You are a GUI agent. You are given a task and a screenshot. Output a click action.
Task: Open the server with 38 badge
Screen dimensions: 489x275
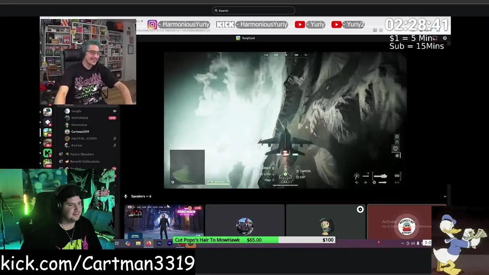click(47, 133)
